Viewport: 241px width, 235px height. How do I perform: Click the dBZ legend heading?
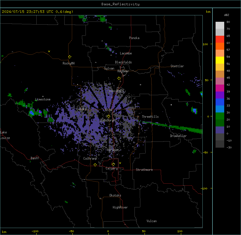[x=226, y=15]
